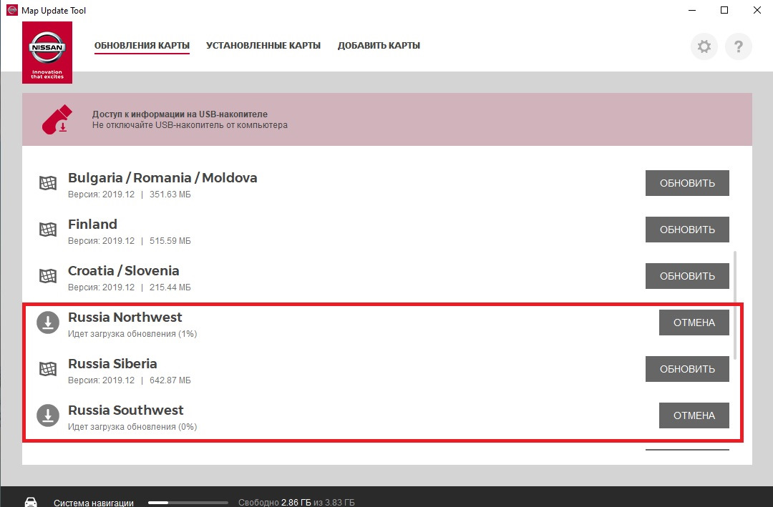Close the Map Update Tool window
Viewport: 773px width, 507px height.
click(x=757, y=10)
